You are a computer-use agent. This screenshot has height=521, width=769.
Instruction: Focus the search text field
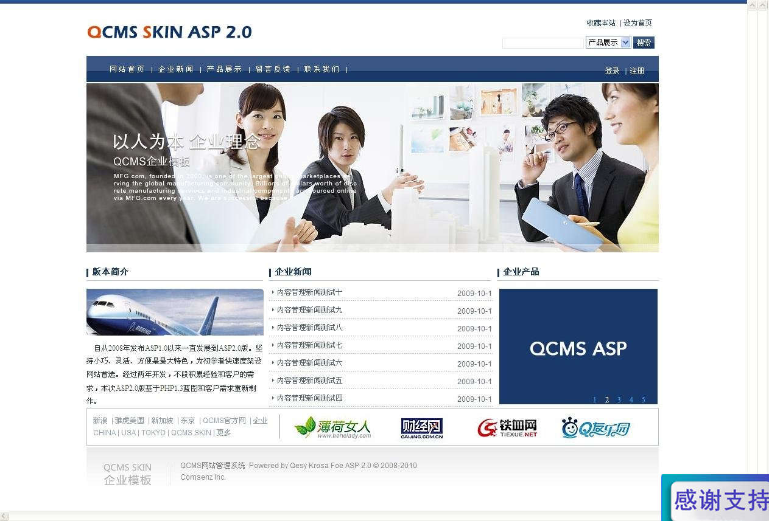tap(543, 43)
